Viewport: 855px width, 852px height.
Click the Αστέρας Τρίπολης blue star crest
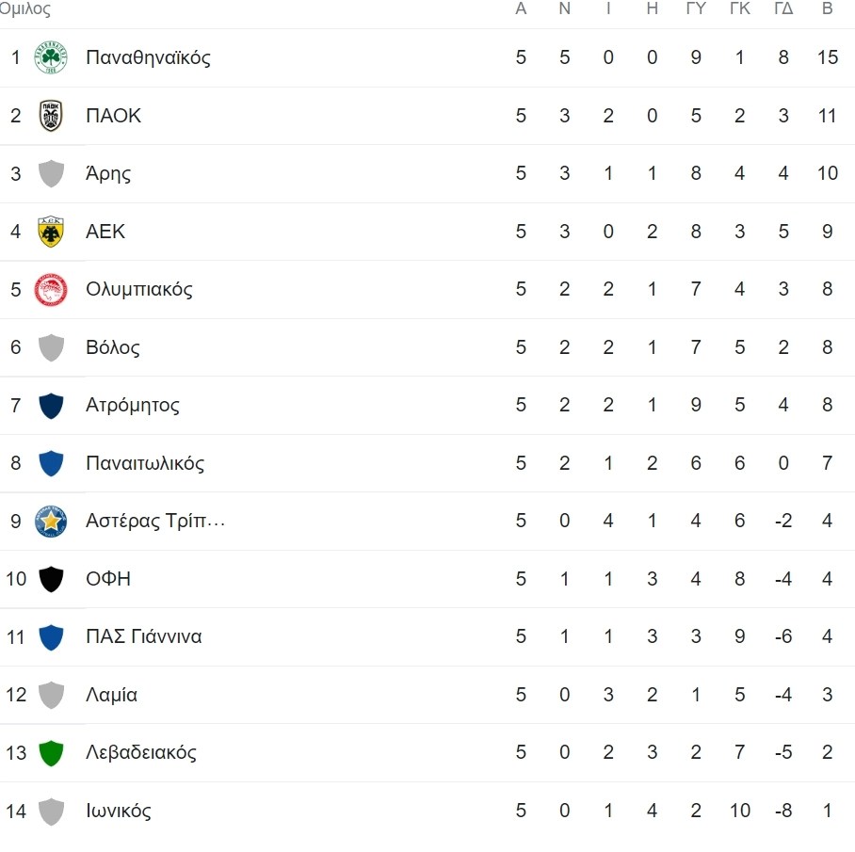pos(51,522)
